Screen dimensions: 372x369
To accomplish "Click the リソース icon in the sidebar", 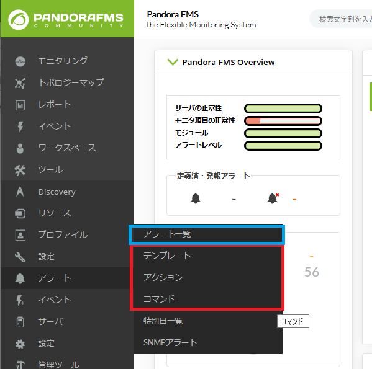I will (20, 213).
